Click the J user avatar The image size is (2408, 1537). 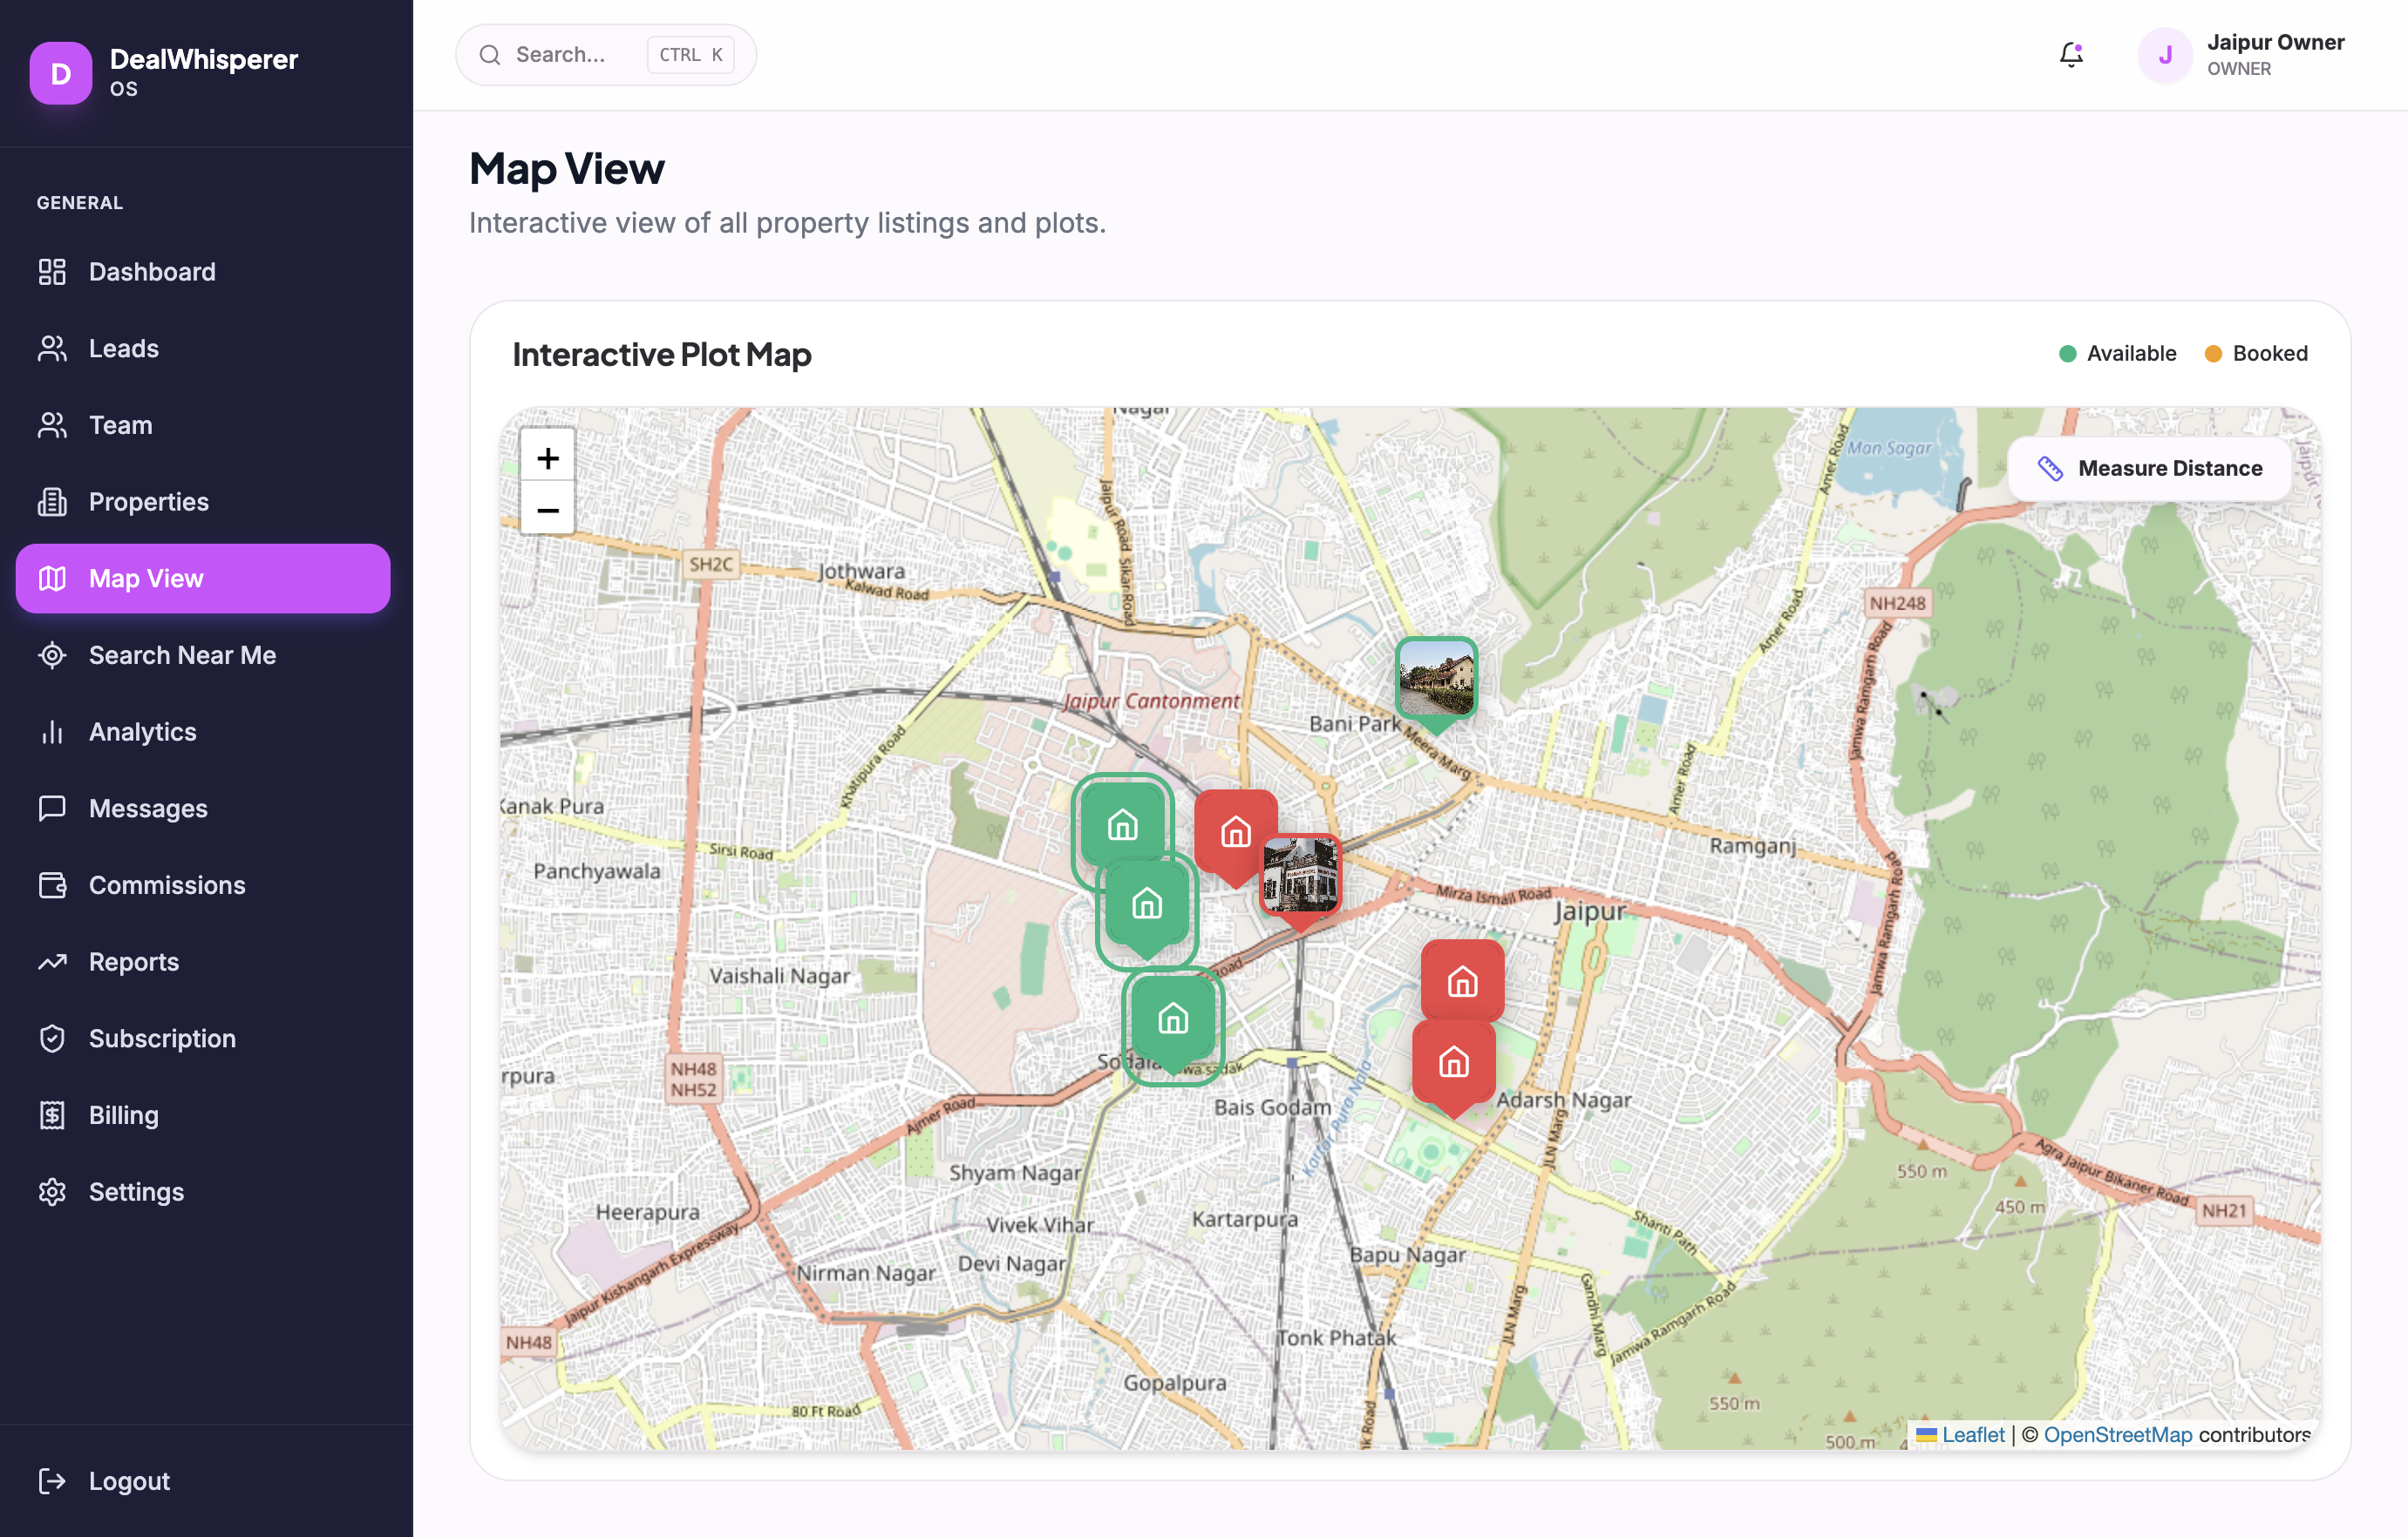click(x=2165, y=55)
